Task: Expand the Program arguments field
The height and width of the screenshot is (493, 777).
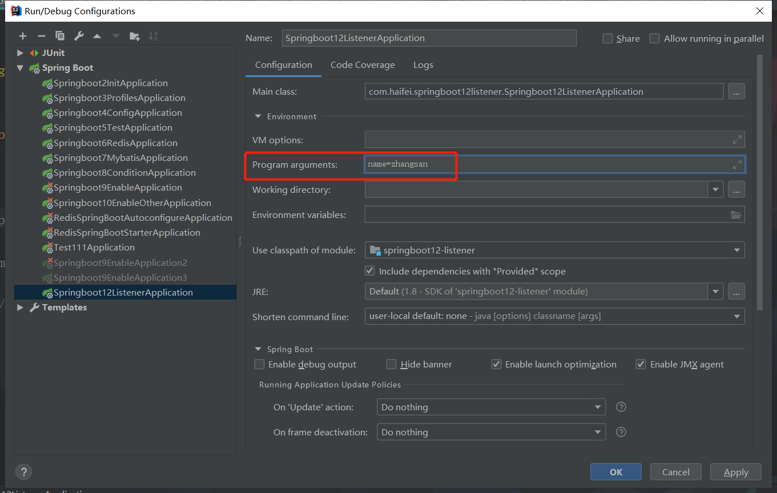Action: pyautogui.click(x=737, y=165)
